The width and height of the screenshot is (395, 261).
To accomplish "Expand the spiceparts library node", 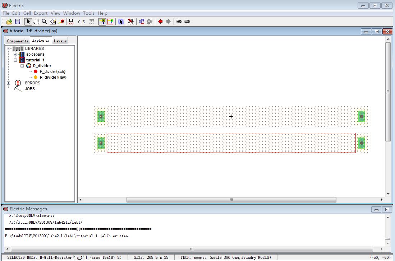I will click(x=15, y=54).
